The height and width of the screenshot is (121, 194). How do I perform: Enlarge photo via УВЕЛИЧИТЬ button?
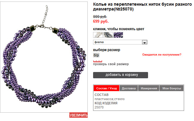click(78, 115)
